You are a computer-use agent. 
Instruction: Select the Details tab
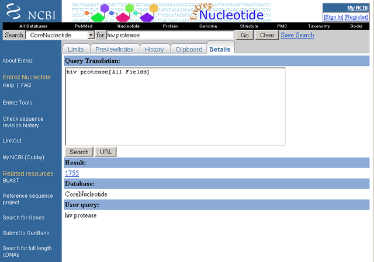click(220, 49)
